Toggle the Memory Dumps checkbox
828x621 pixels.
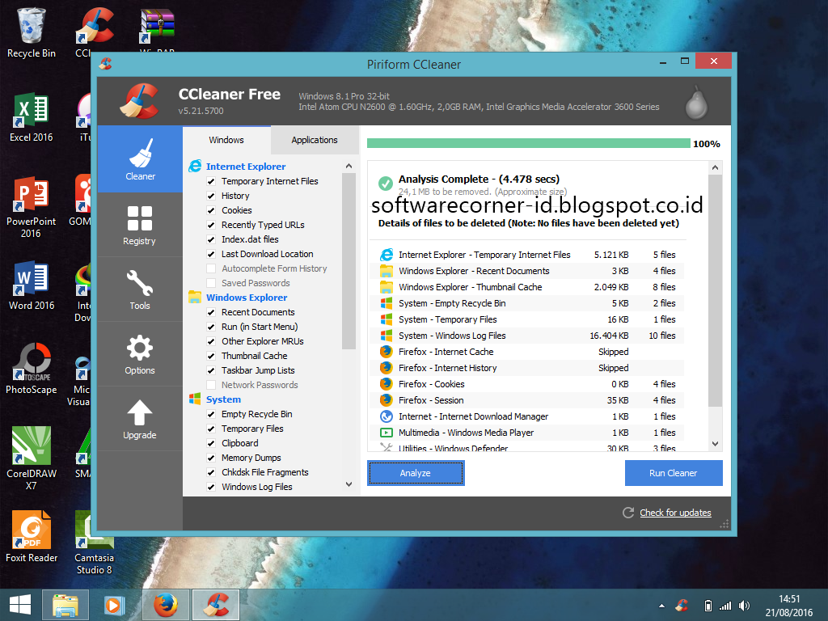[211, 458]
